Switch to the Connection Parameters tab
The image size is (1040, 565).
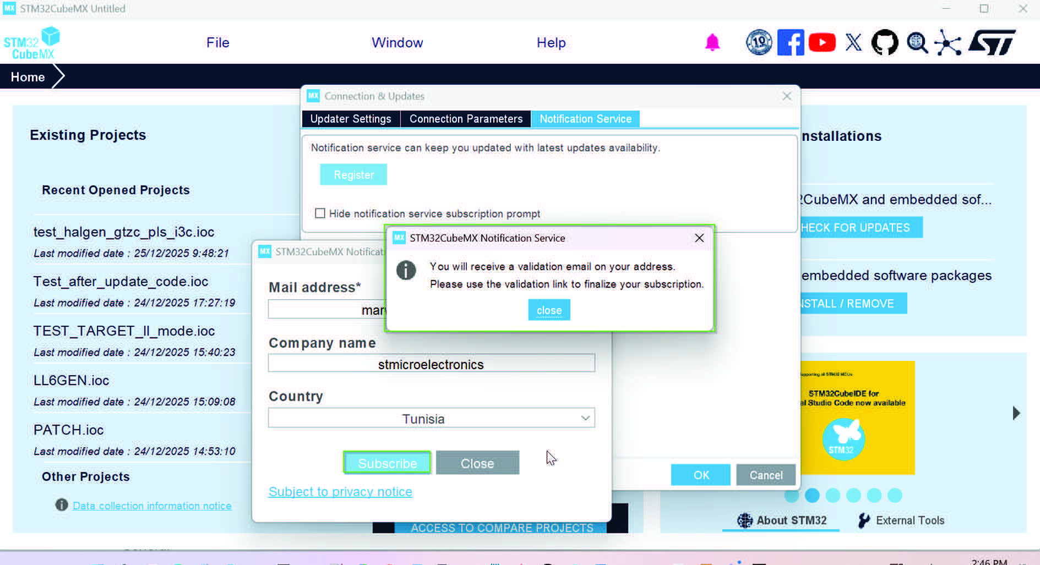[466, 119]
